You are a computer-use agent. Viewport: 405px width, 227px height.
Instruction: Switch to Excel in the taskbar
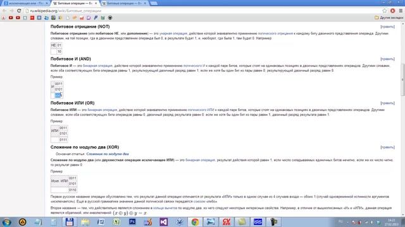[x=116, y=222]
